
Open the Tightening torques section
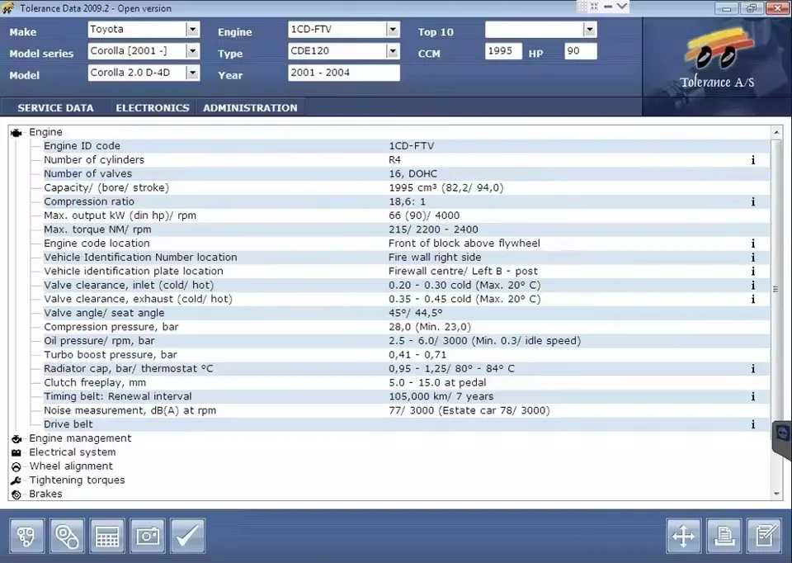point(78,480)
